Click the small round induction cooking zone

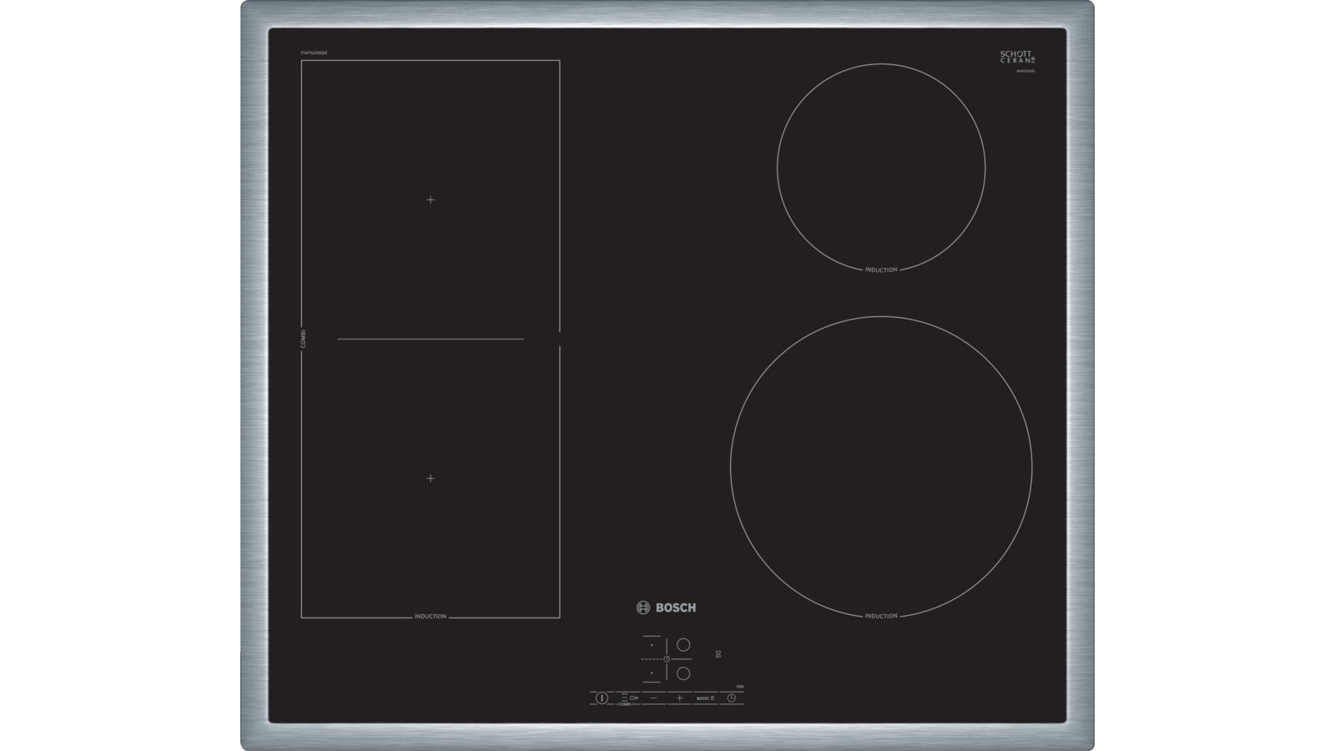coord(881,168)
